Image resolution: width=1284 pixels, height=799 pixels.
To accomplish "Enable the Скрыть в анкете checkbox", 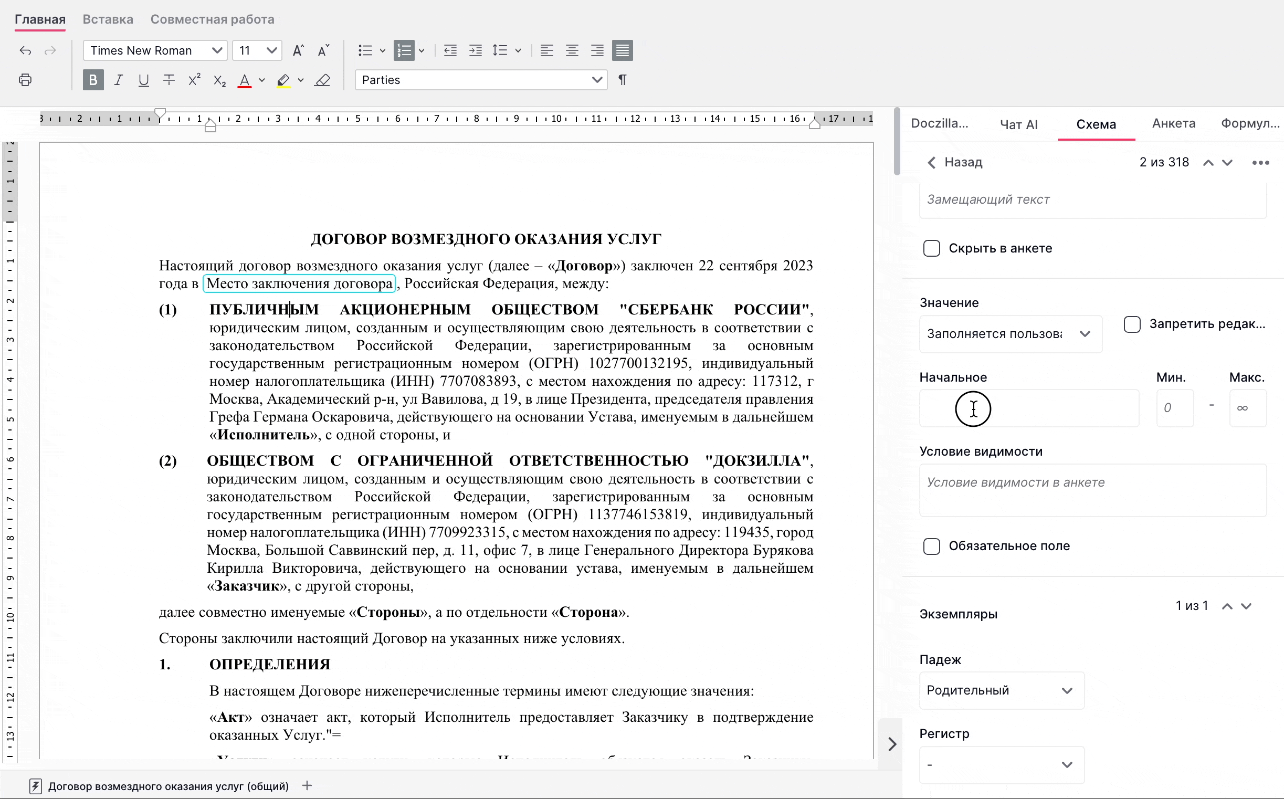I will (x=932, y=248).
